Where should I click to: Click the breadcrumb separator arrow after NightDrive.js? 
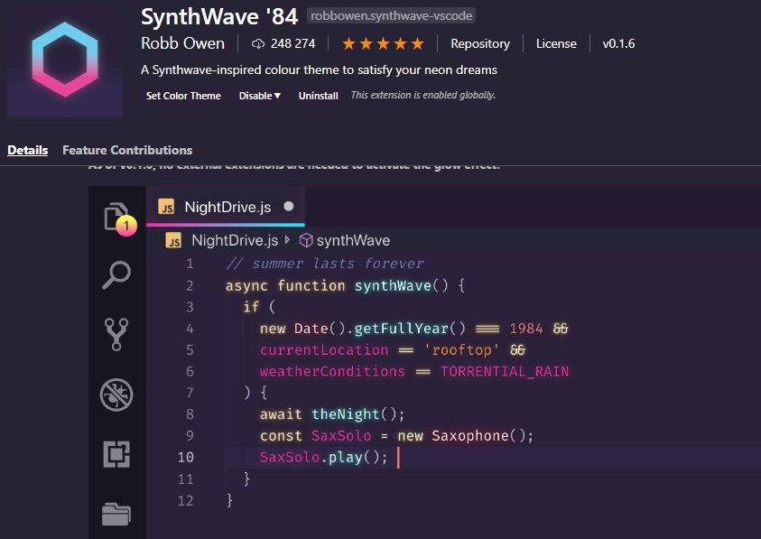pos(288,240)
